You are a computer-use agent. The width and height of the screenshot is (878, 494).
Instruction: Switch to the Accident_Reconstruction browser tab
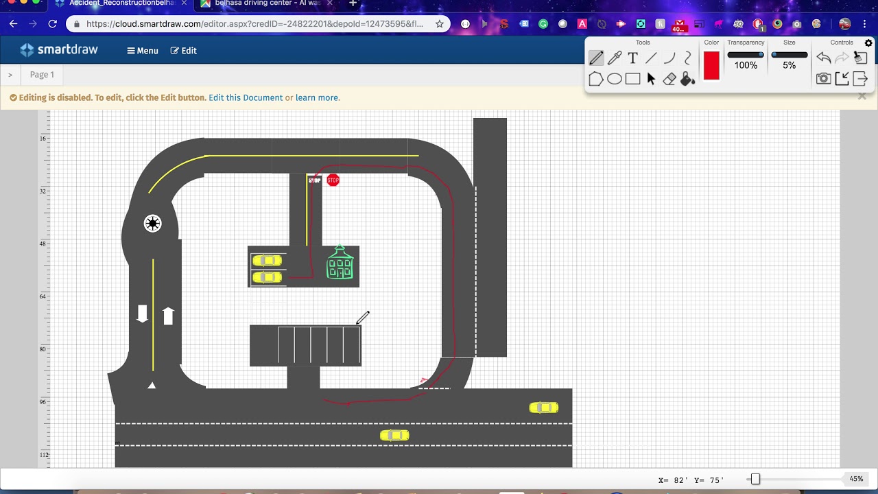tap(121, 3)
